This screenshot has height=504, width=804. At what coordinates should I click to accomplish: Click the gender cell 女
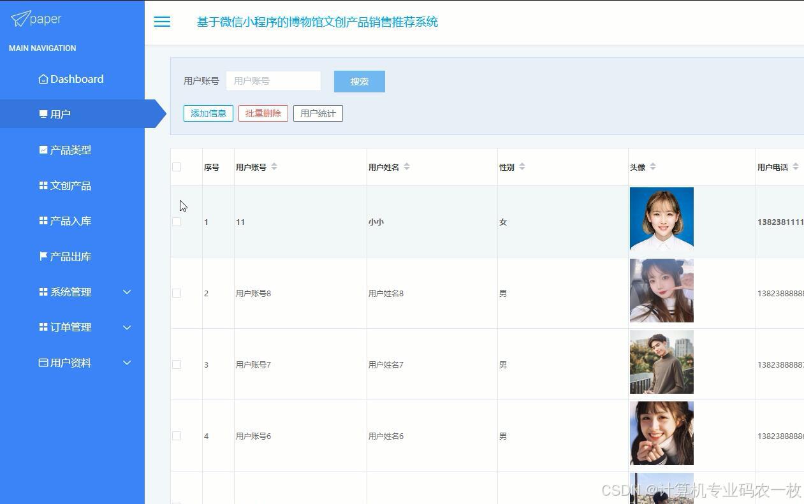pos(503,222)
